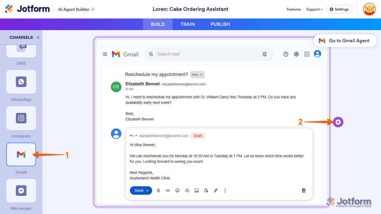The image size is (381, 214).
Task: Click the 'Reschedule my appointment?' subject
Action: [157, 75]
